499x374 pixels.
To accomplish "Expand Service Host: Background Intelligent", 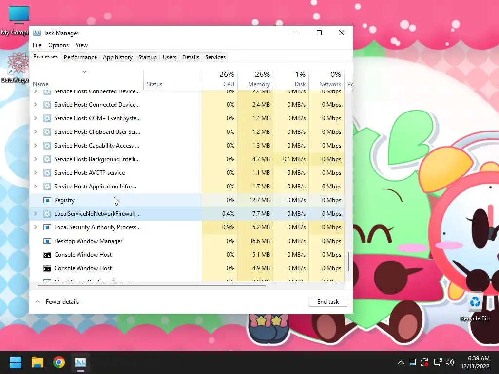I will tap(35, 159).
